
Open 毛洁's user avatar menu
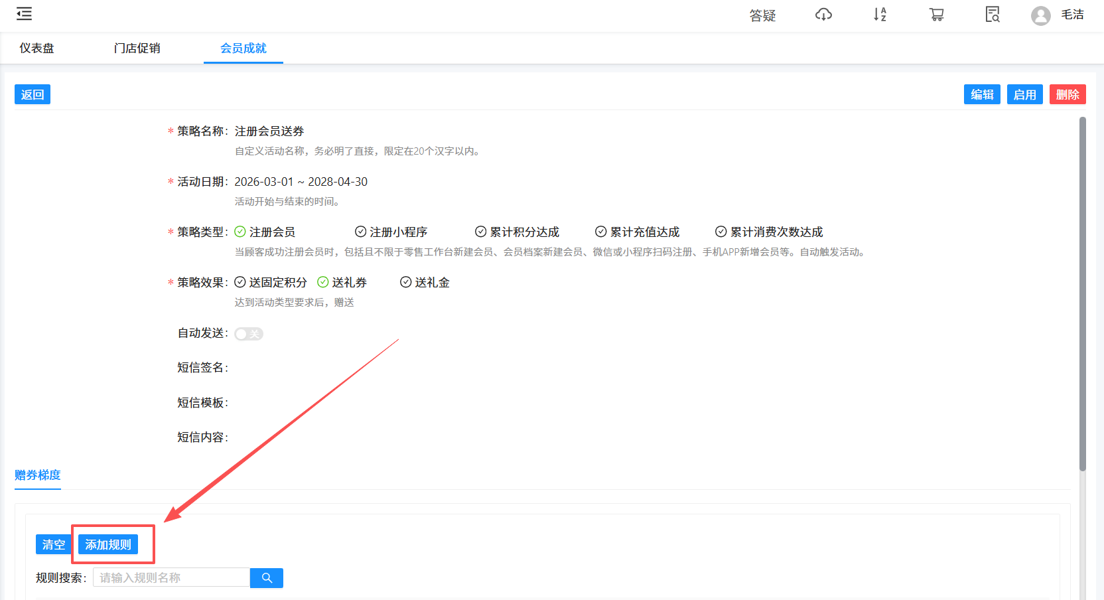[x=1040, y=15]
